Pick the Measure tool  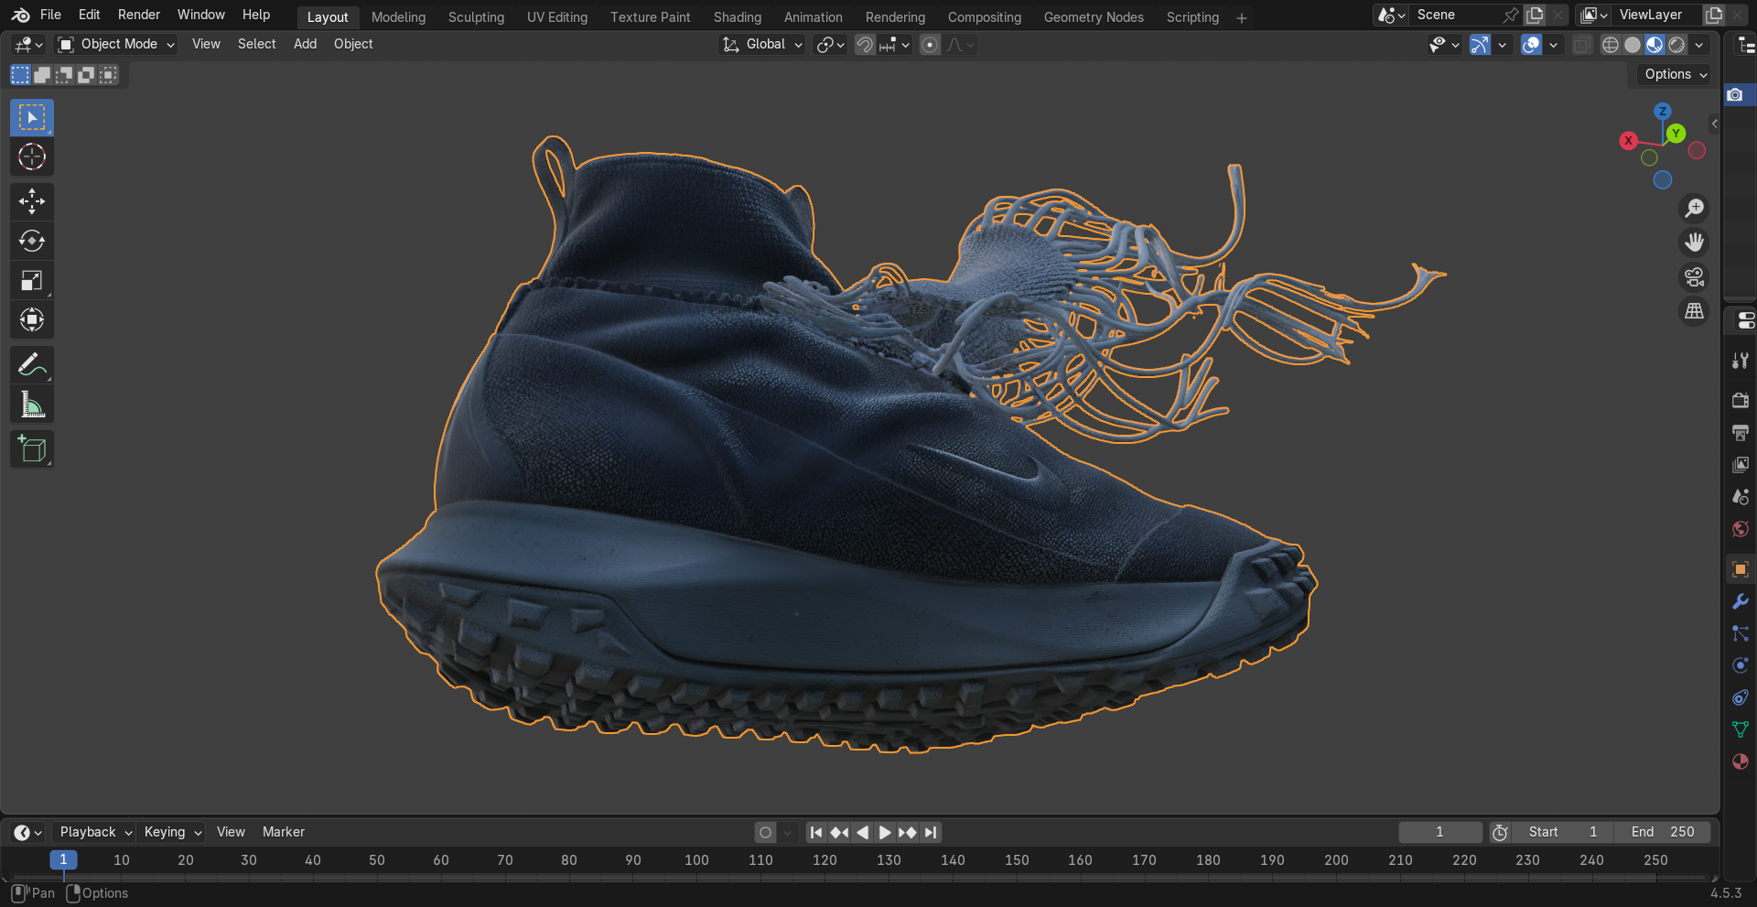(x=32, y=404)
